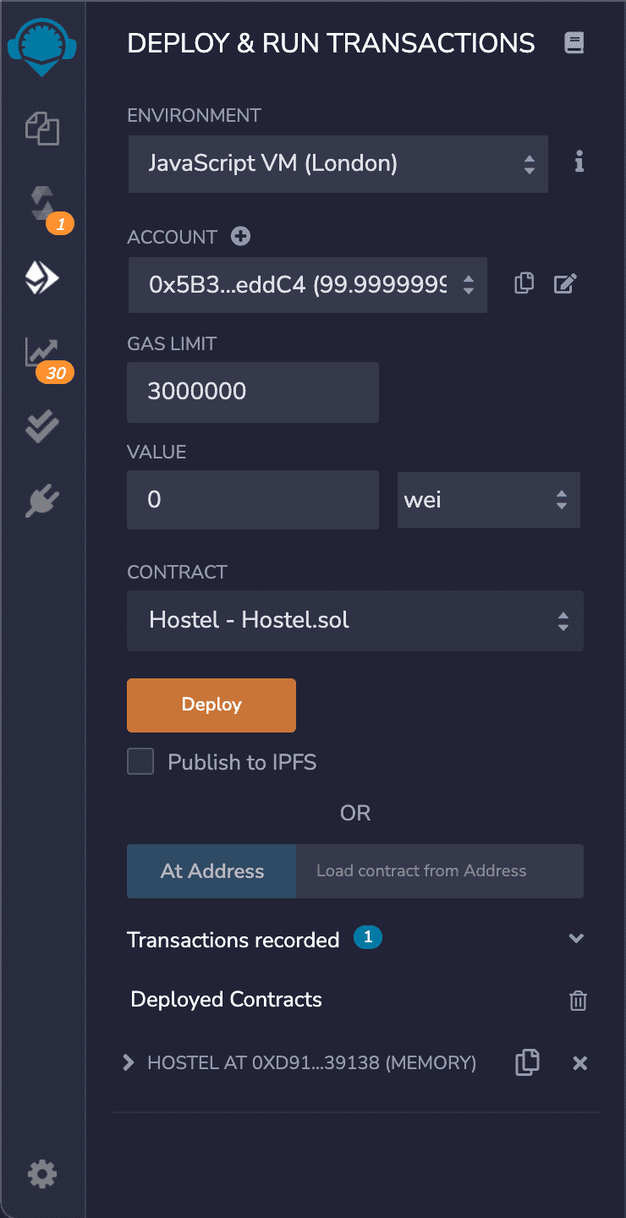Select contract from Hostel - Hostel.sol dropdown
Screen dimensions: 626x1218
click(x=355, y=621)
